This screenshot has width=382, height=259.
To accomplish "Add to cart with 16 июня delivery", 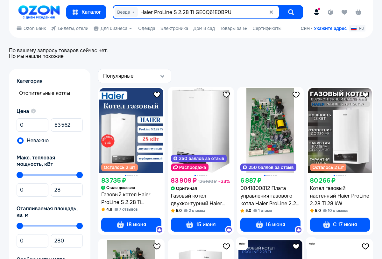I will (x=270, y=225).
